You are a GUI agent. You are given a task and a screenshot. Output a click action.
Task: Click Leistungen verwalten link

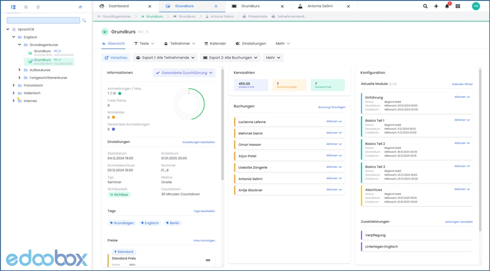459,222
